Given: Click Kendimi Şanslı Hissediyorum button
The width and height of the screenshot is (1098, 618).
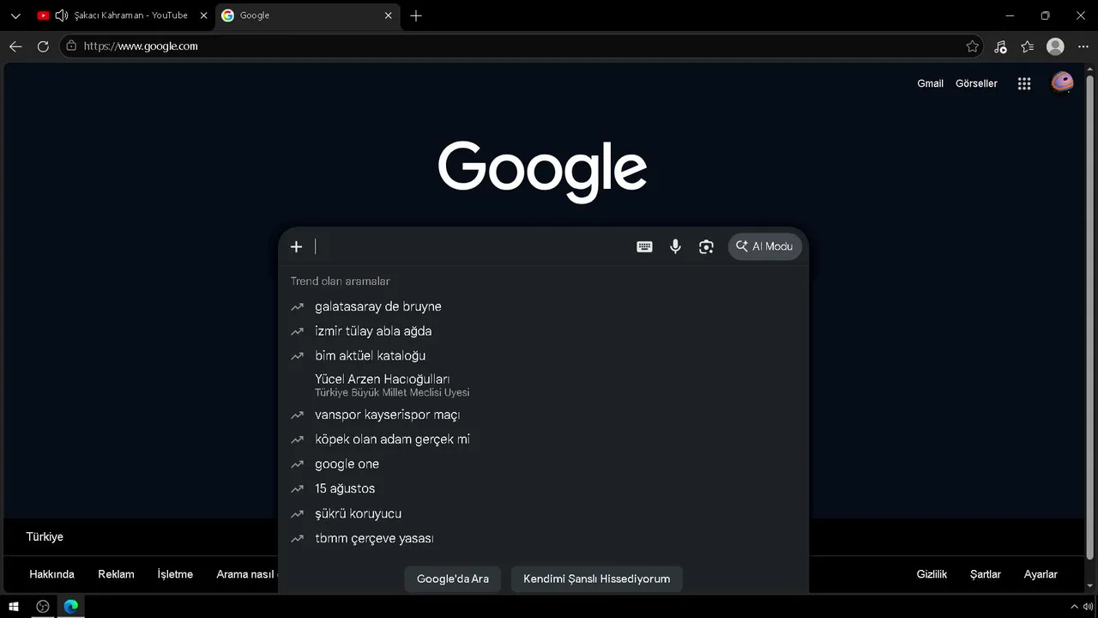Looking at the screenshot, I should click(597, 579).
